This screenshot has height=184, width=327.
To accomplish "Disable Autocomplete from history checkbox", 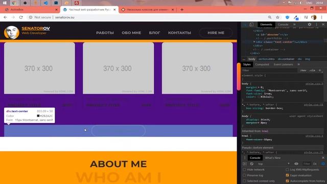I will (287, 181).
